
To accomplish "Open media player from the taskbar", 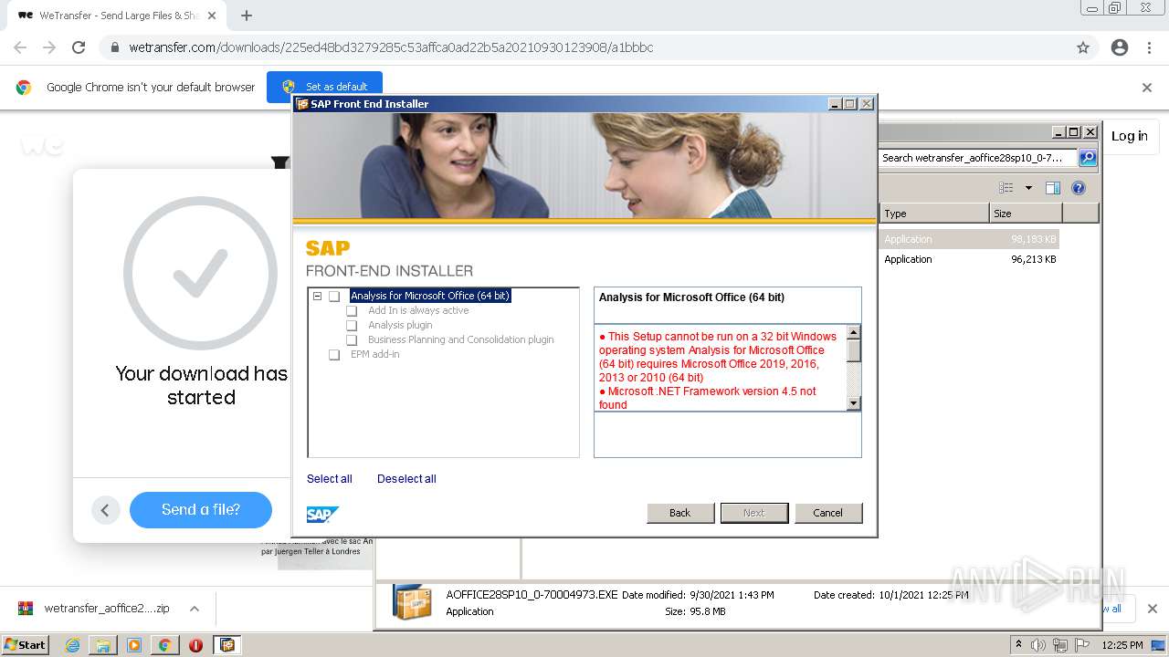I will [x=134, y=645].
